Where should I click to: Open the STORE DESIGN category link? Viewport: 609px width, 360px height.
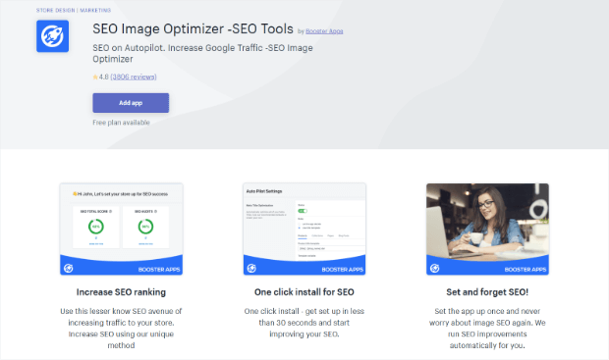(x=56, y=10)
